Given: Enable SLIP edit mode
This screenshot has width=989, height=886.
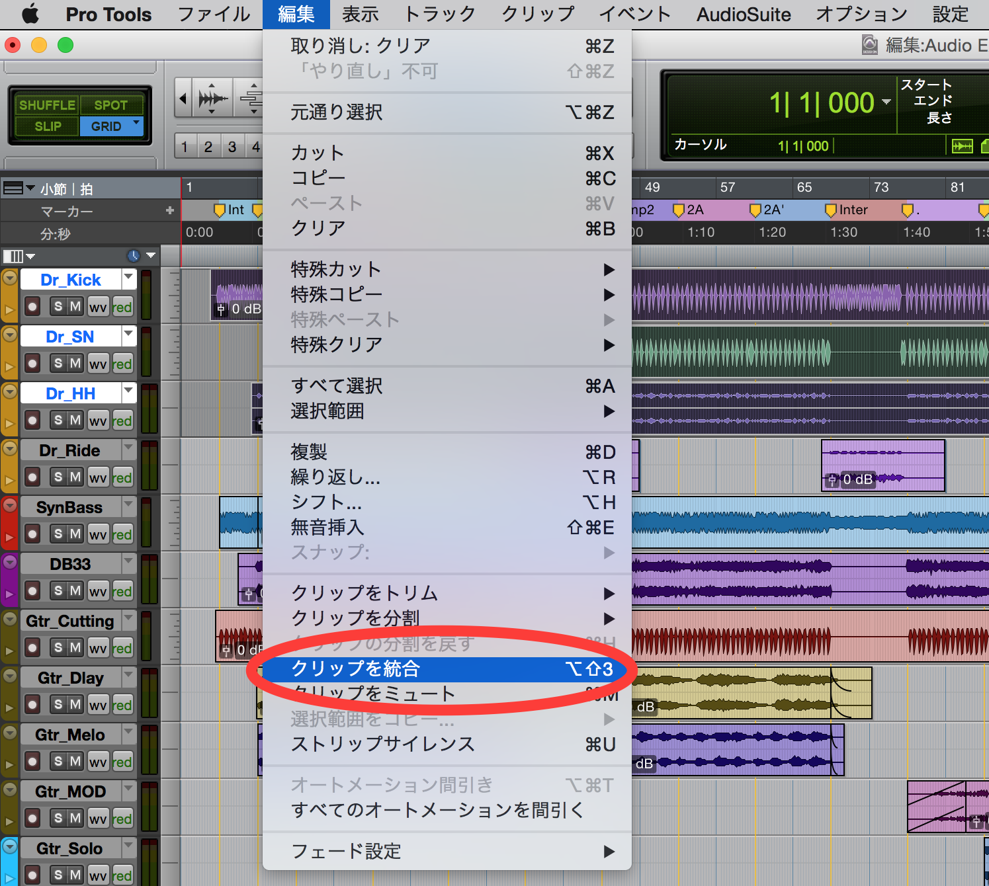Looking at the screenshot, I should (x=48, y=126).
